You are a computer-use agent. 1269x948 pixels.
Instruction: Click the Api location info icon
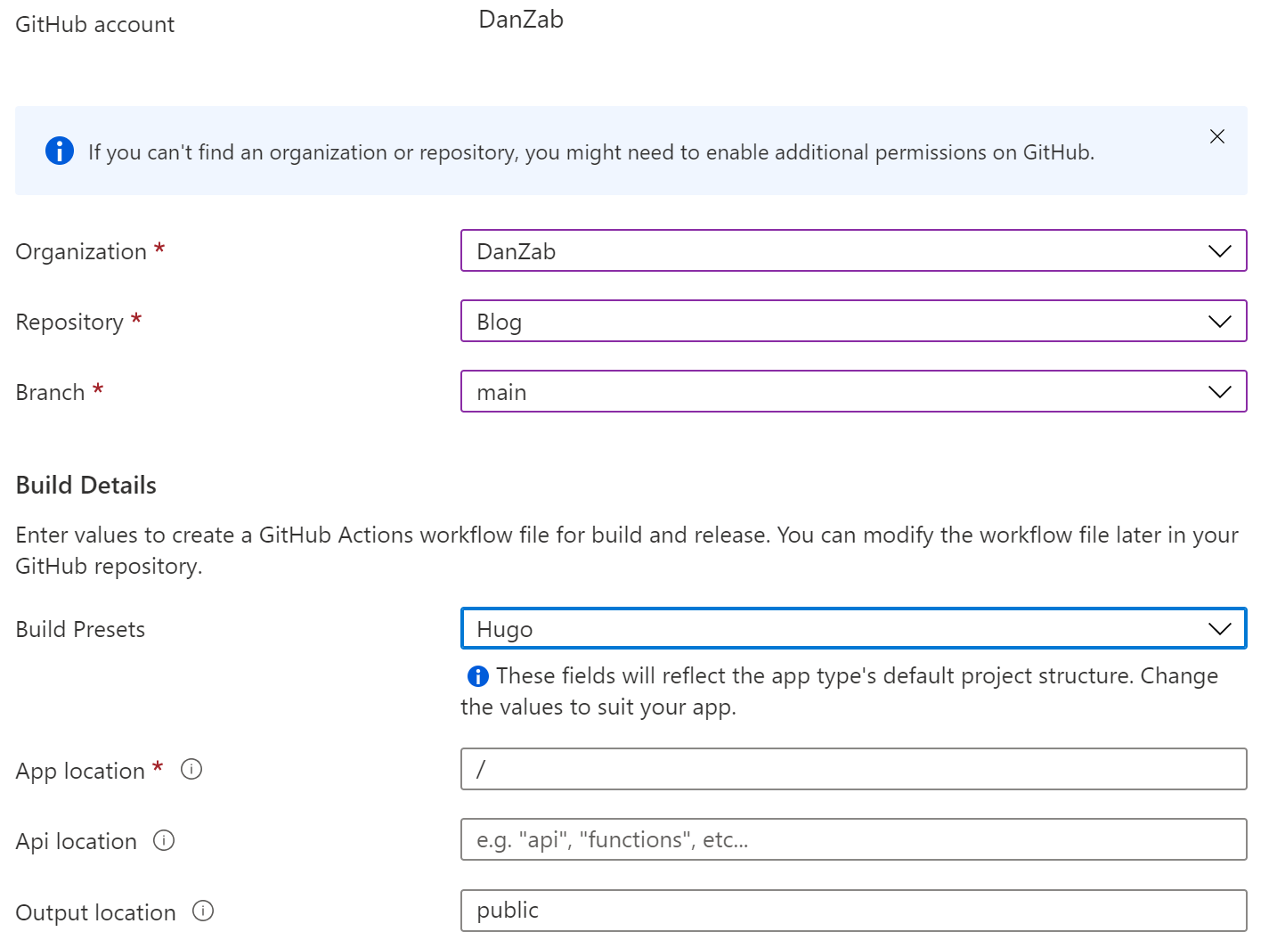164,840
